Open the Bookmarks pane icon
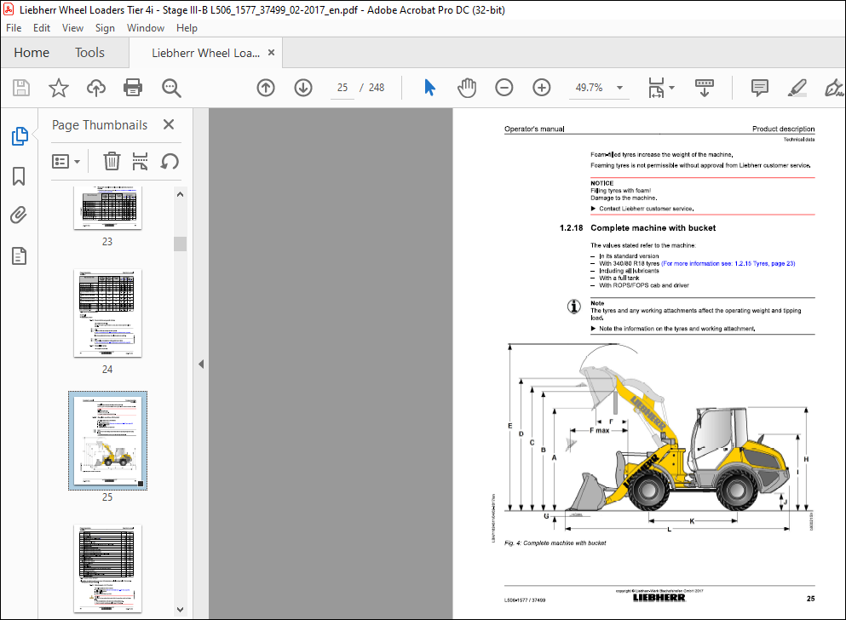846x620 pixels. point(19,175)
